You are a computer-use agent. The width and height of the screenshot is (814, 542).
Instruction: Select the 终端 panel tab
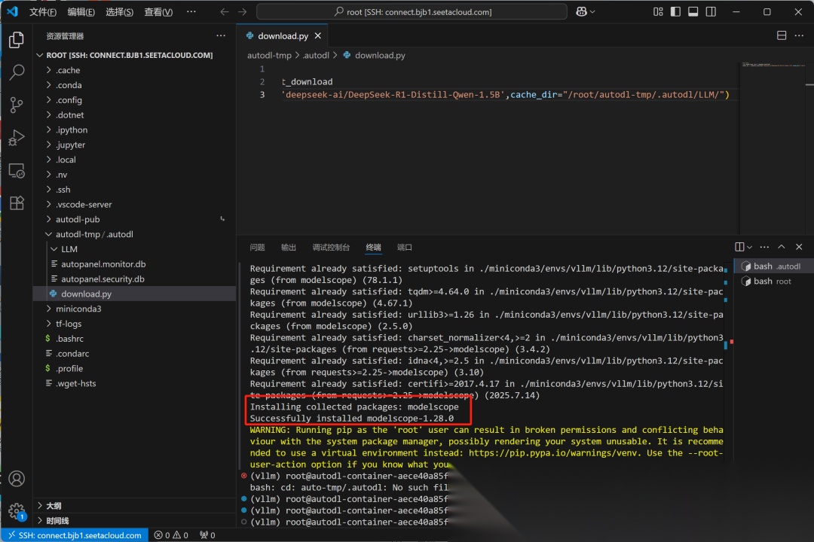[x=373, y=248]
